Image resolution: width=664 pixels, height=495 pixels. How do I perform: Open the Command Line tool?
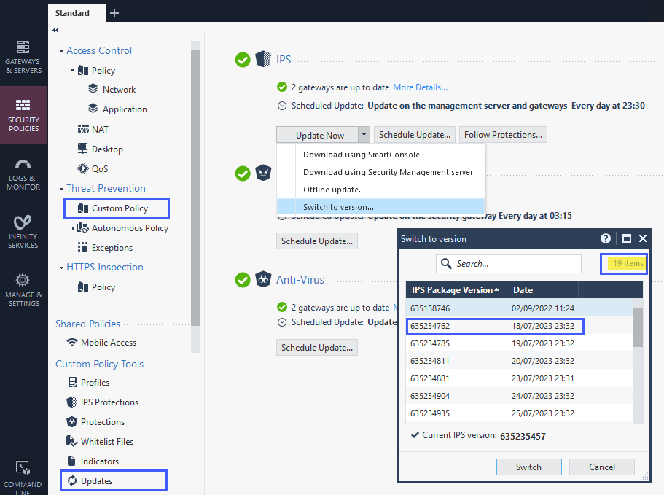[23, 474]
